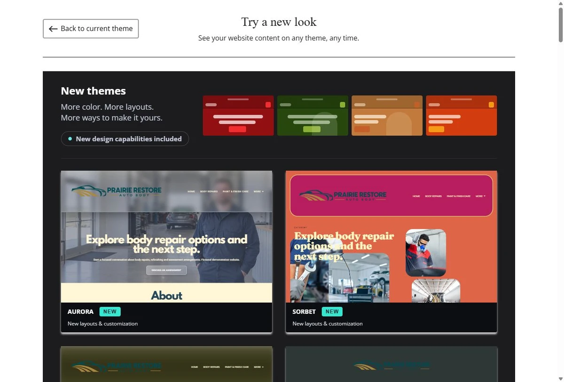
Task: Select the red color theme swatch
Action: pos(238,116)
